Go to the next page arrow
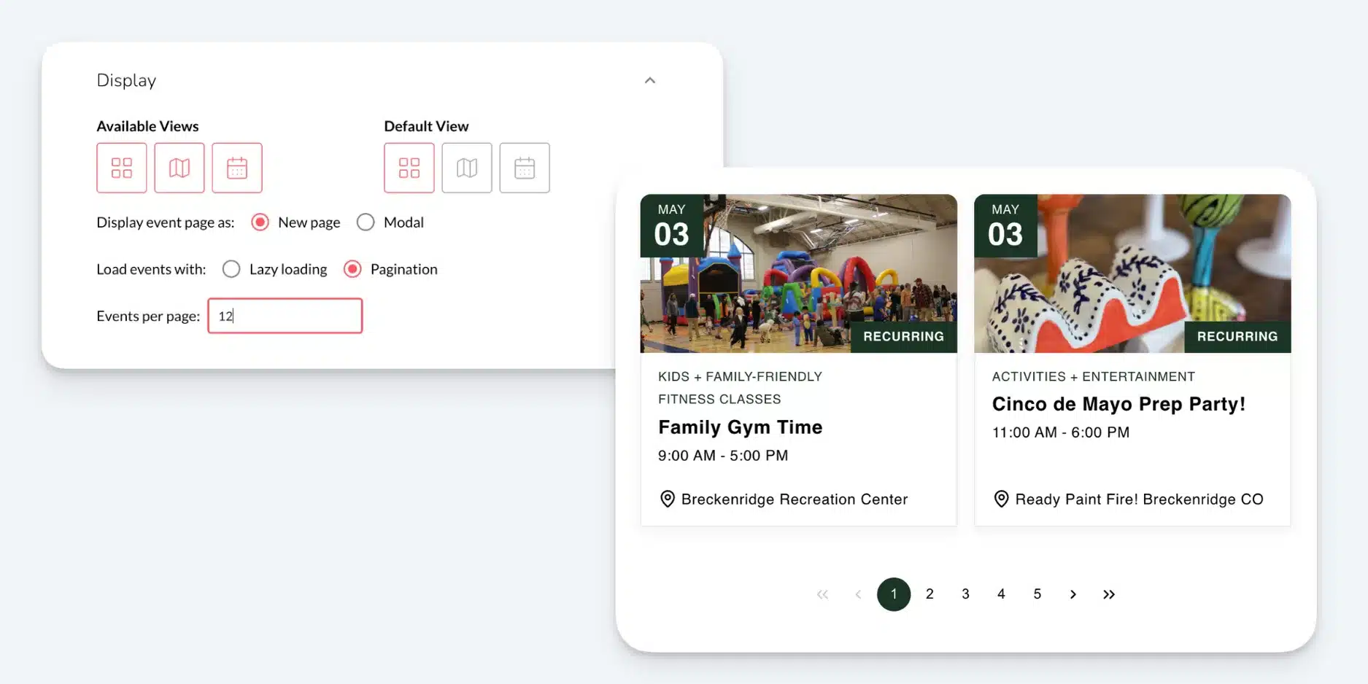Image resolution: width=1368 pixels, height=684 pixels. click(1073, 594)
